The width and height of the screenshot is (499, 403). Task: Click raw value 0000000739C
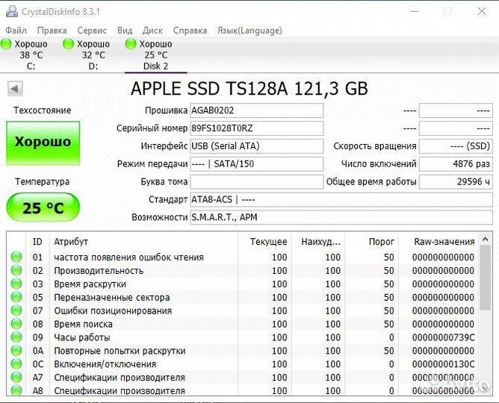tap(443, 337)
